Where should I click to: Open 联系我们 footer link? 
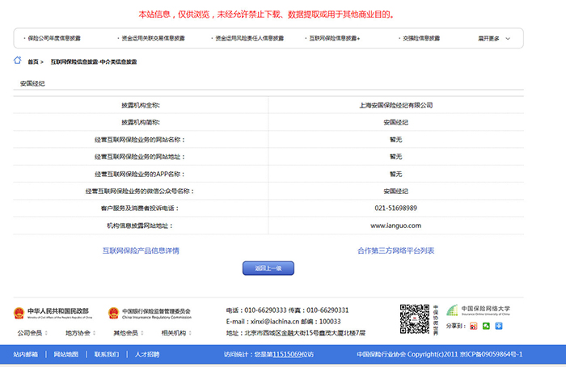[x=107, y=354]
